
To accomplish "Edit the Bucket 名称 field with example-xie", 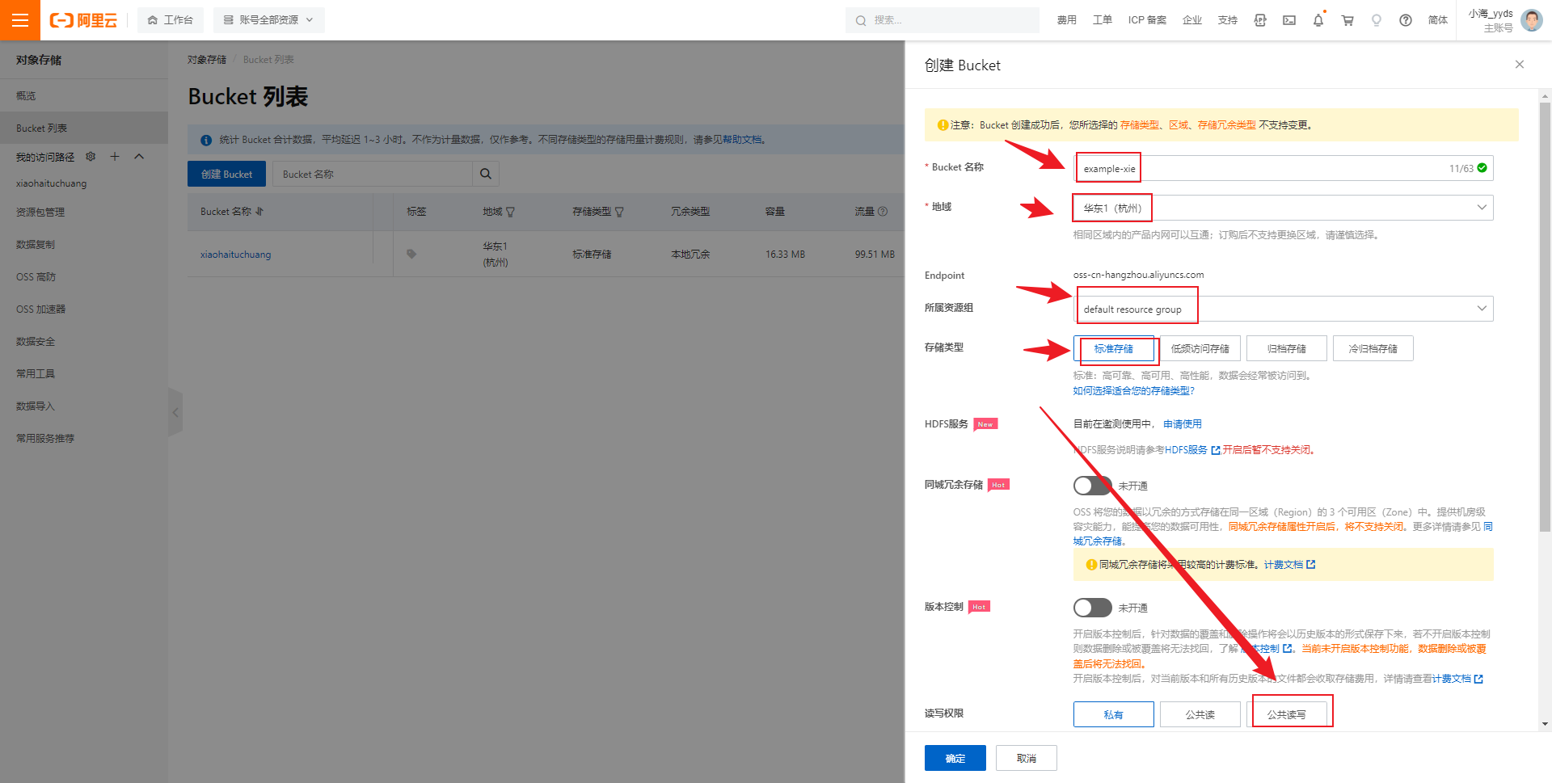I will (1283, 168).
